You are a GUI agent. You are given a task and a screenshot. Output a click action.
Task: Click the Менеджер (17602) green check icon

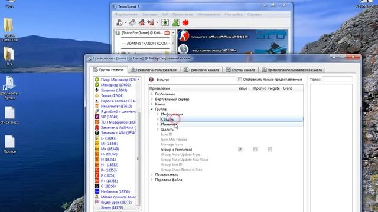pos(97,85)
